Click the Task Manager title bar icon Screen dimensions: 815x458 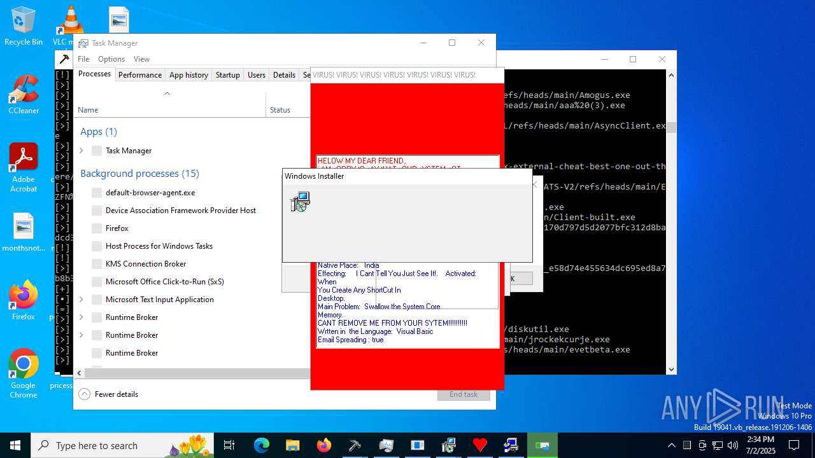tap(83, 43)
